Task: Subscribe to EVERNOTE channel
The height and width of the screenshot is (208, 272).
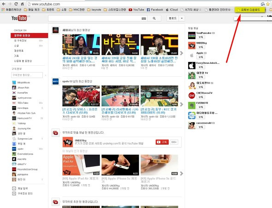Action: [x=201, y=107]
